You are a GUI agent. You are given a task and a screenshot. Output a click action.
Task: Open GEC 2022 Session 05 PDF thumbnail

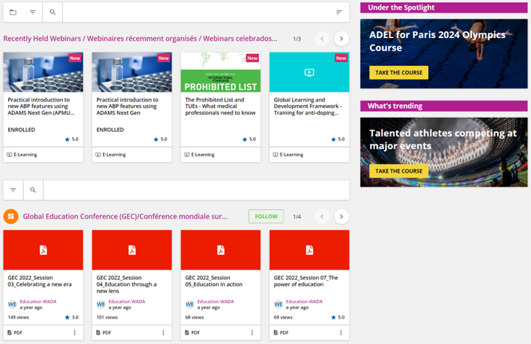coord(221,250)
